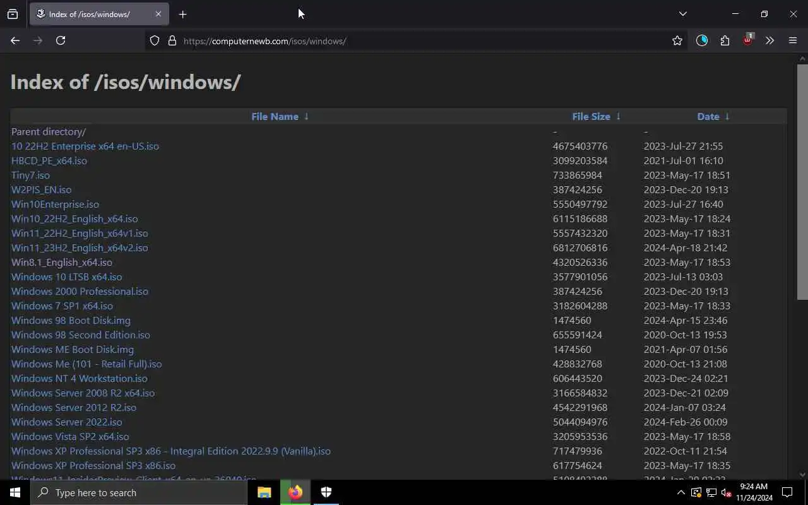Click the page vertical scrollbar thumb
Image resolution: width=808 pixels, height=505 pixels.
click(802, 182)
